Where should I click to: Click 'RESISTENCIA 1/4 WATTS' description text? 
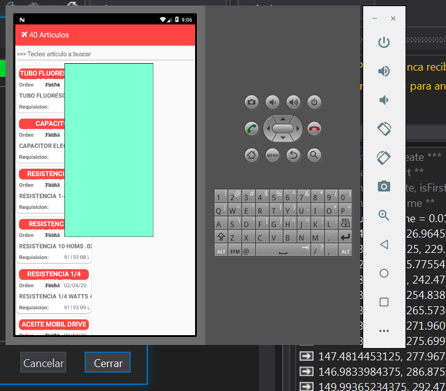55,296
